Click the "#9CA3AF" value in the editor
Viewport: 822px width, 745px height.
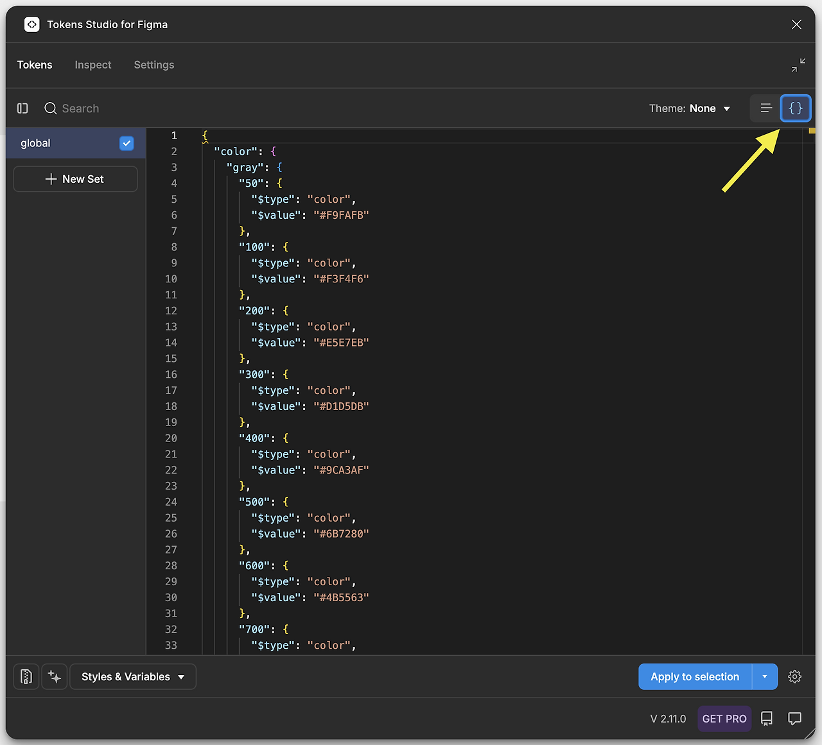pyautogui.click(x=342, y=470)
